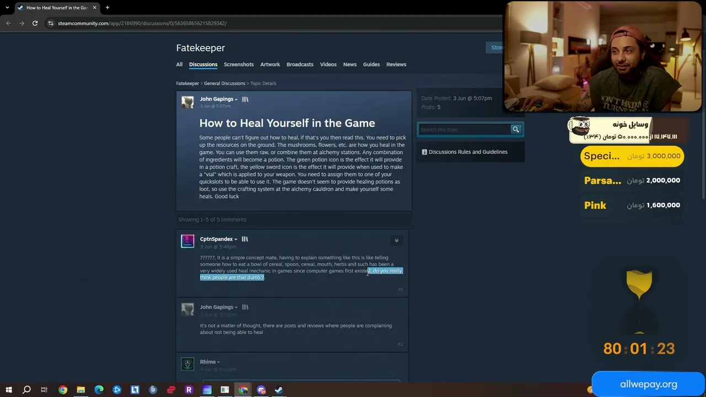Open the Videos tab
The image size is (706, 397).
tap(328, 65)
